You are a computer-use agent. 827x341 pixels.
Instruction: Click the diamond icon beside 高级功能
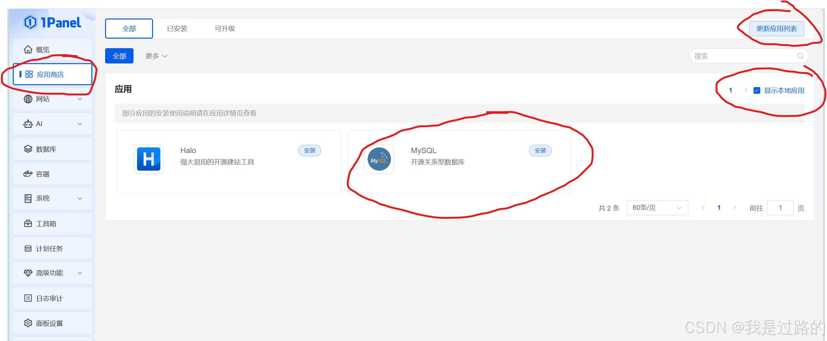pyautogui.click(x=28, y=273)
